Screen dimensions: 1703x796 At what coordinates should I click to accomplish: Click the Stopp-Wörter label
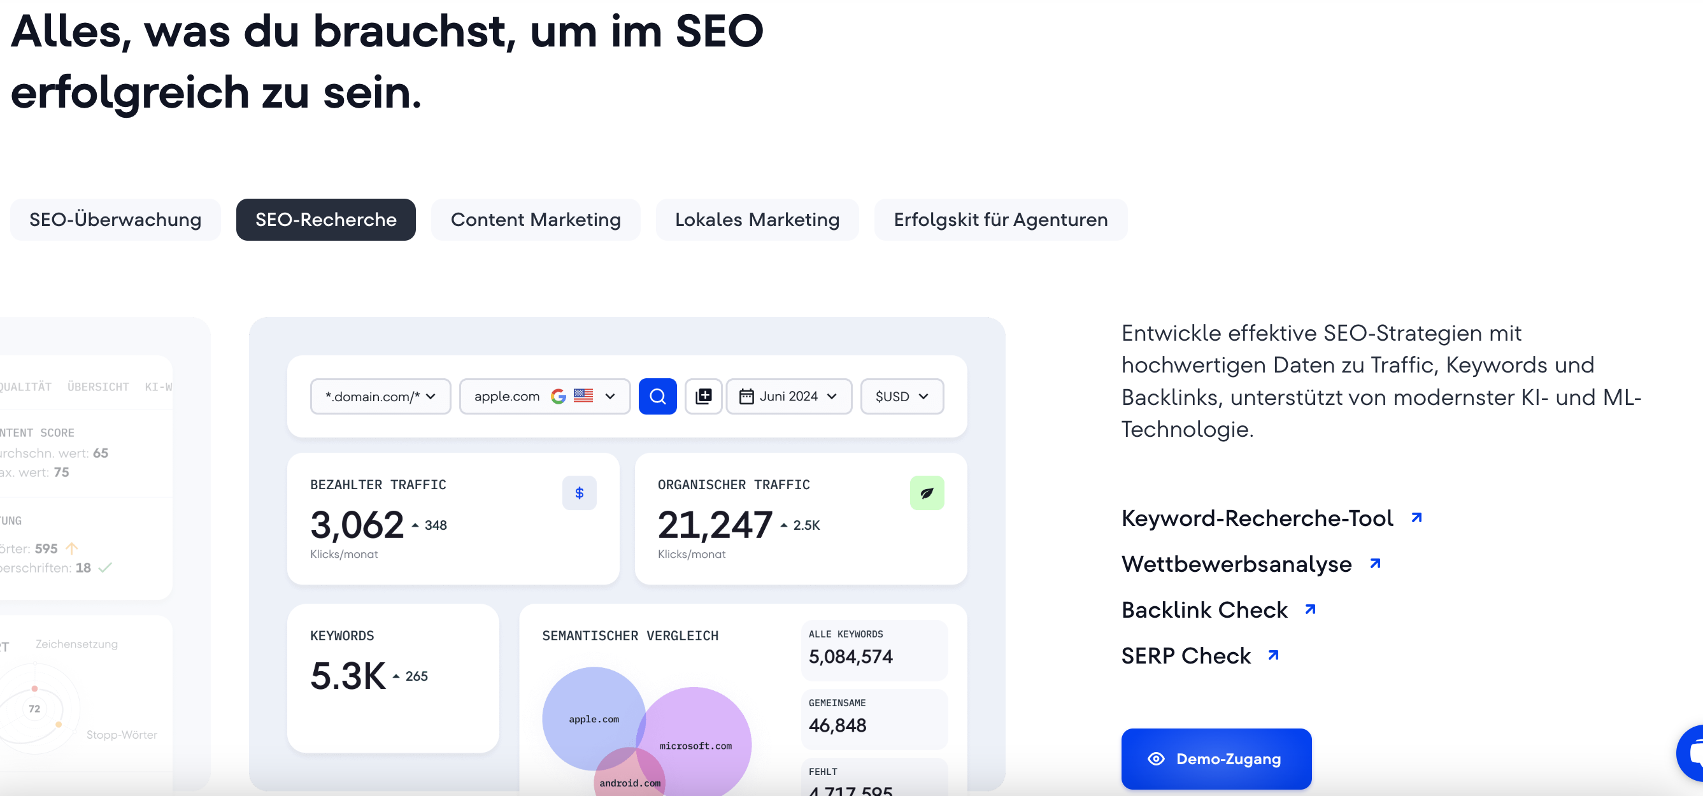pyautogui.click(x=122, y=734)
